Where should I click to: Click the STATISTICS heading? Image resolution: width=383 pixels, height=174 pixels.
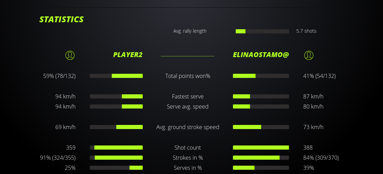point(62,19)
